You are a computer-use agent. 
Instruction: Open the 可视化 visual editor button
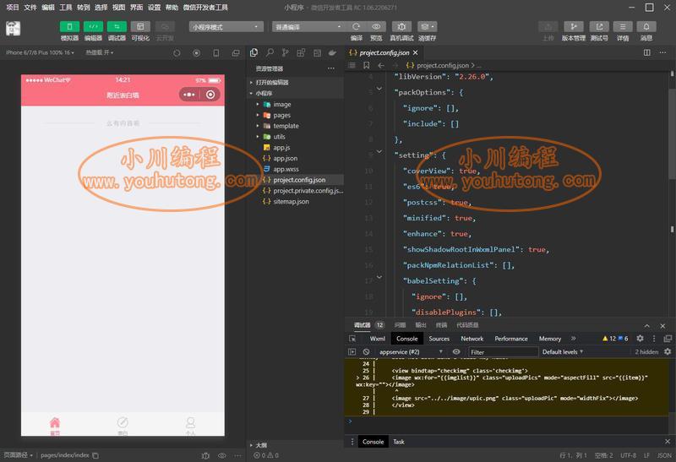point(140,27)
